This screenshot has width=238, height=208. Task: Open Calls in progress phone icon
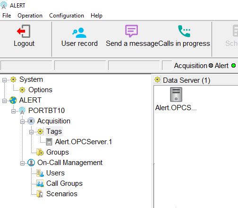tap(184, 31)
